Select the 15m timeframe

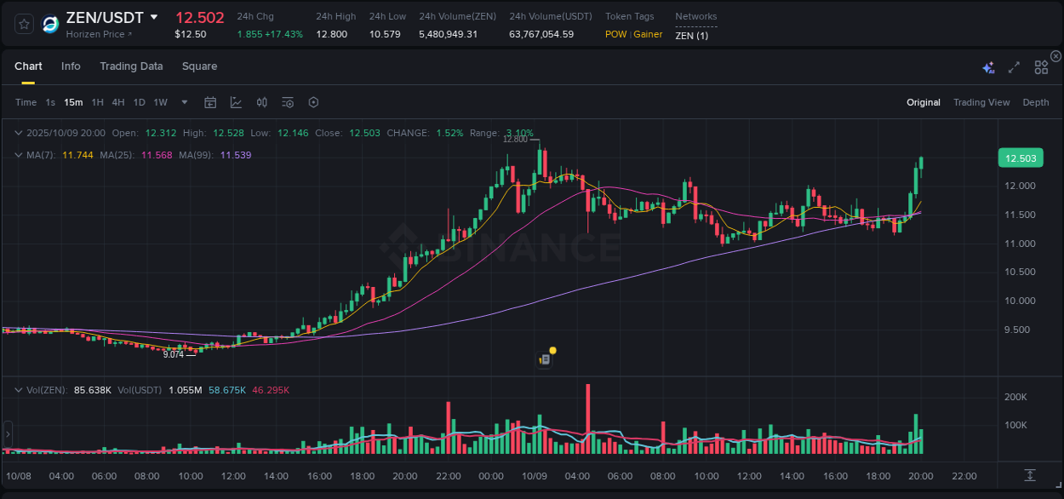73,101
